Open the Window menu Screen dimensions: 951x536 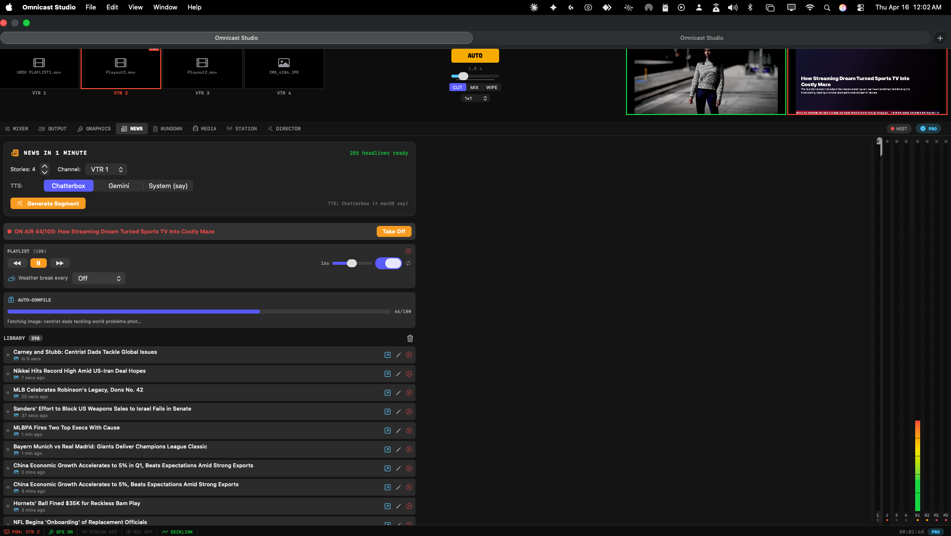click(x=165, y=7)
